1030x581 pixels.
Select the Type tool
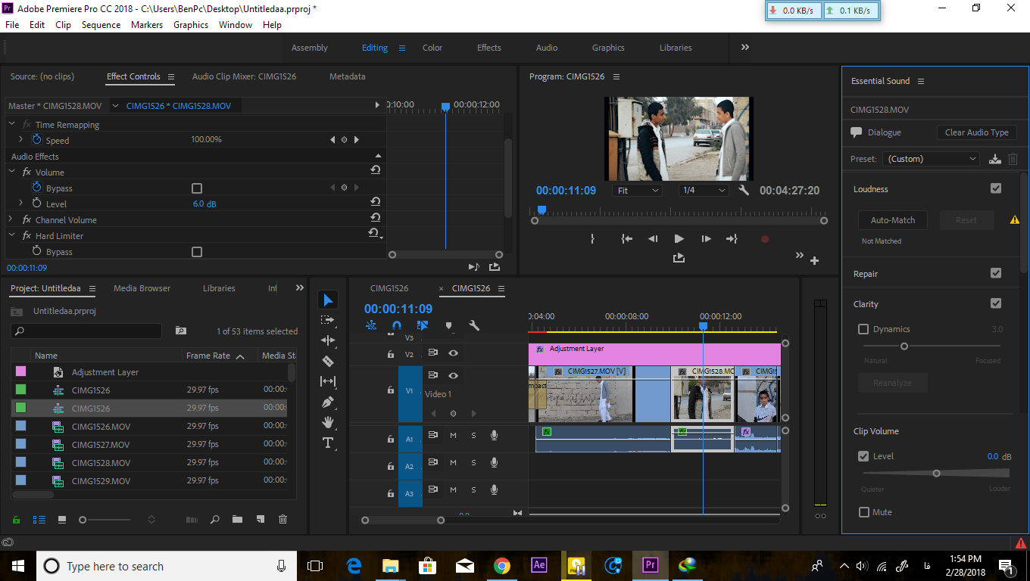click(x=327, y=443)
